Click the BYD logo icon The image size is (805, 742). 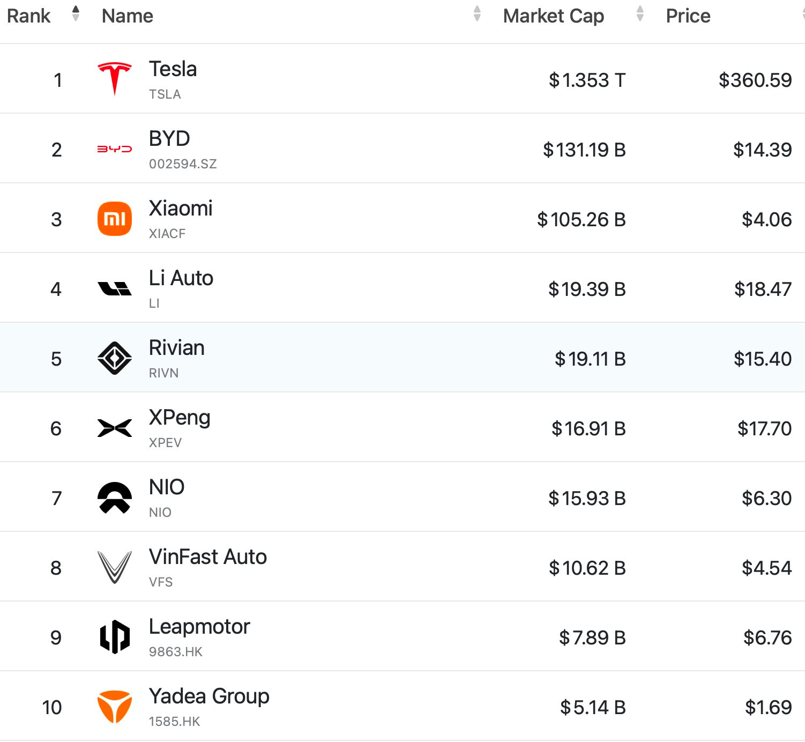pos(114,149)
